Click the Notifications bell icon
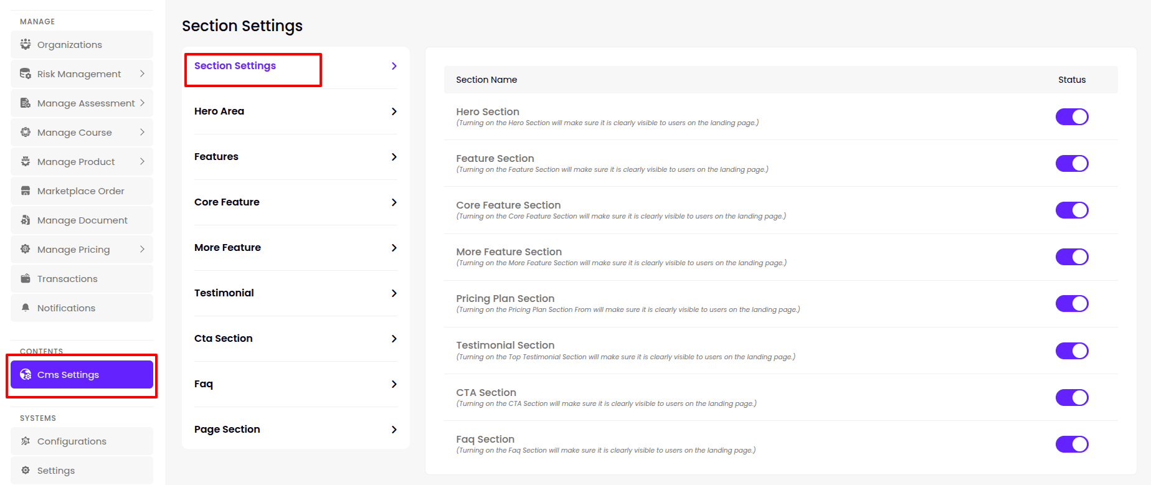The width and height of the screenshot is (1151, 485). pos(26,308)
